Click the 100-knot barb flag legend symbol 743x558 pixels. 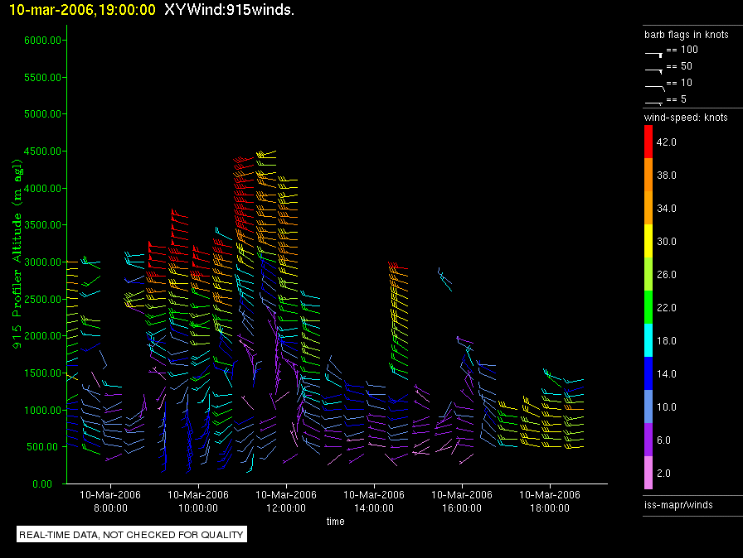coord(654,52)
